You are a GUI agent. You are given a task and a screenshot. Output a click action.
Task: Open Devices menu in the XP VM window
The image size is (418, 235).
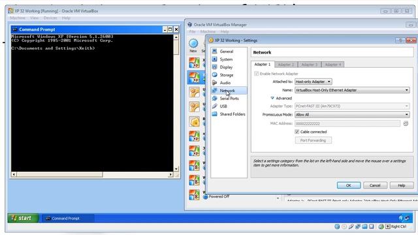tap(50, 18)
